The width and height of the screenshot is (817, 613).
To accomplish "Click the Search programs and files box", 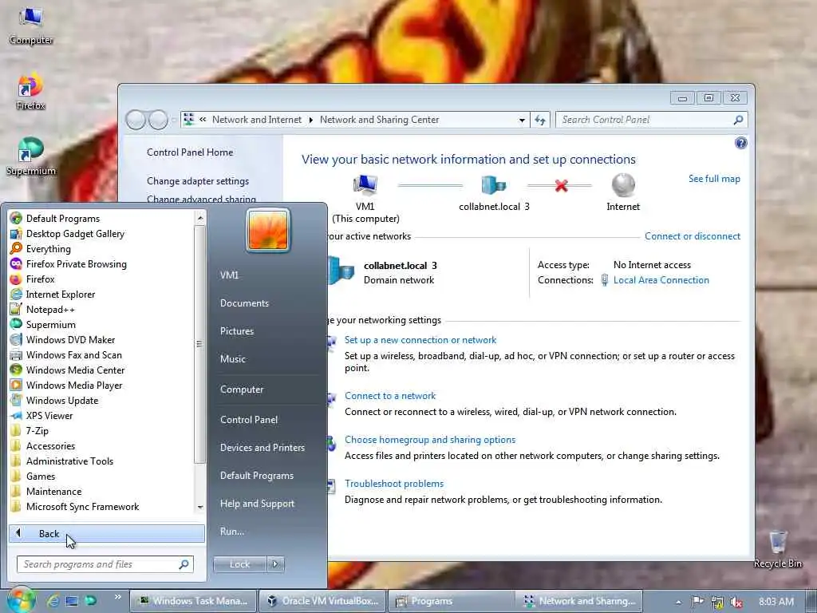I will pos(105,564).
